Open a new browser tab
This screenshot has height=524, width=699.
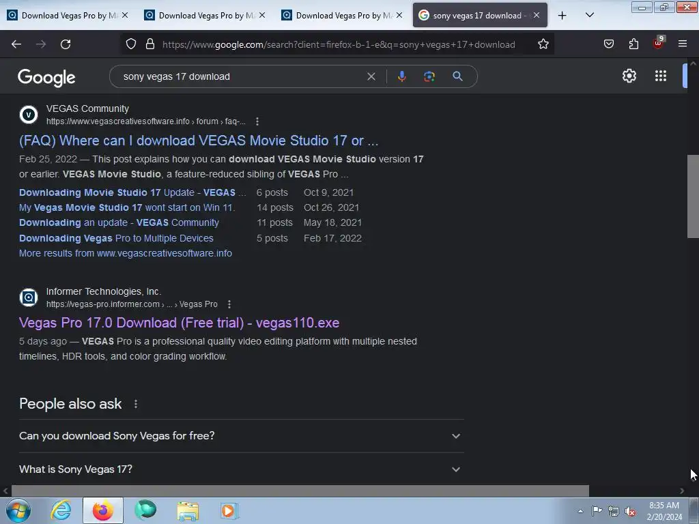(562, 16)
